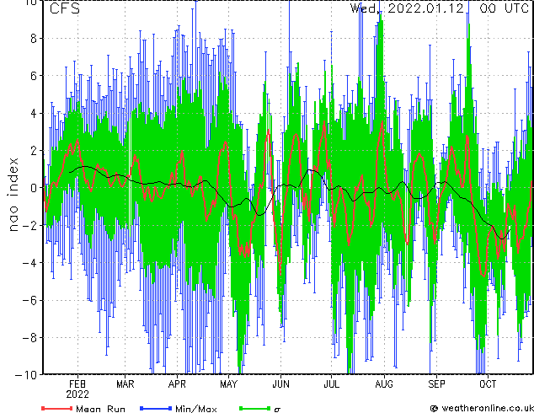The image size is (534, 413).
Task: Click the date text 2022.01.12
Action: pyautogui.click(x=425, y=8)
